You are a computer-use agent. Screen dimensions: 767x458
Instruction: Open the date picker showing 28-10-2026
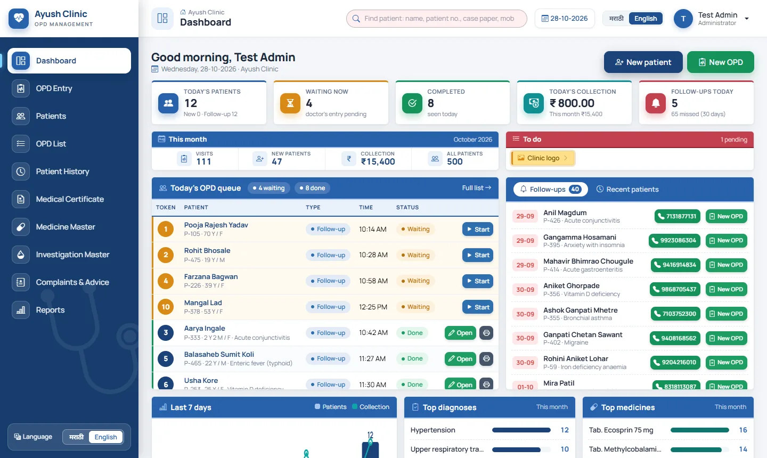point(565,19)
